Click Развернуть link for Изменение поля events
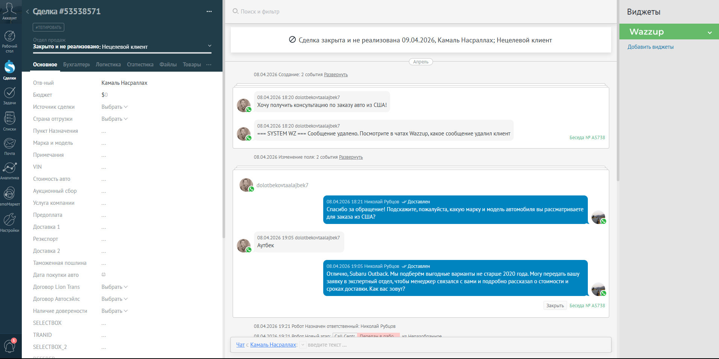This screenshot has height=359, width=719. [x=351, y=157]
